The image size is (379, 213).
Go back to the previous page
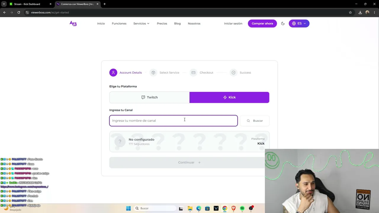[4, 12]
